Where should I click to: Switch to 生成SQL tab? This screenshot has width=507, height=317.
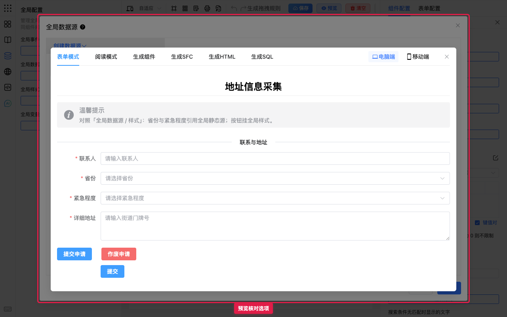click(x=262, y=57)
